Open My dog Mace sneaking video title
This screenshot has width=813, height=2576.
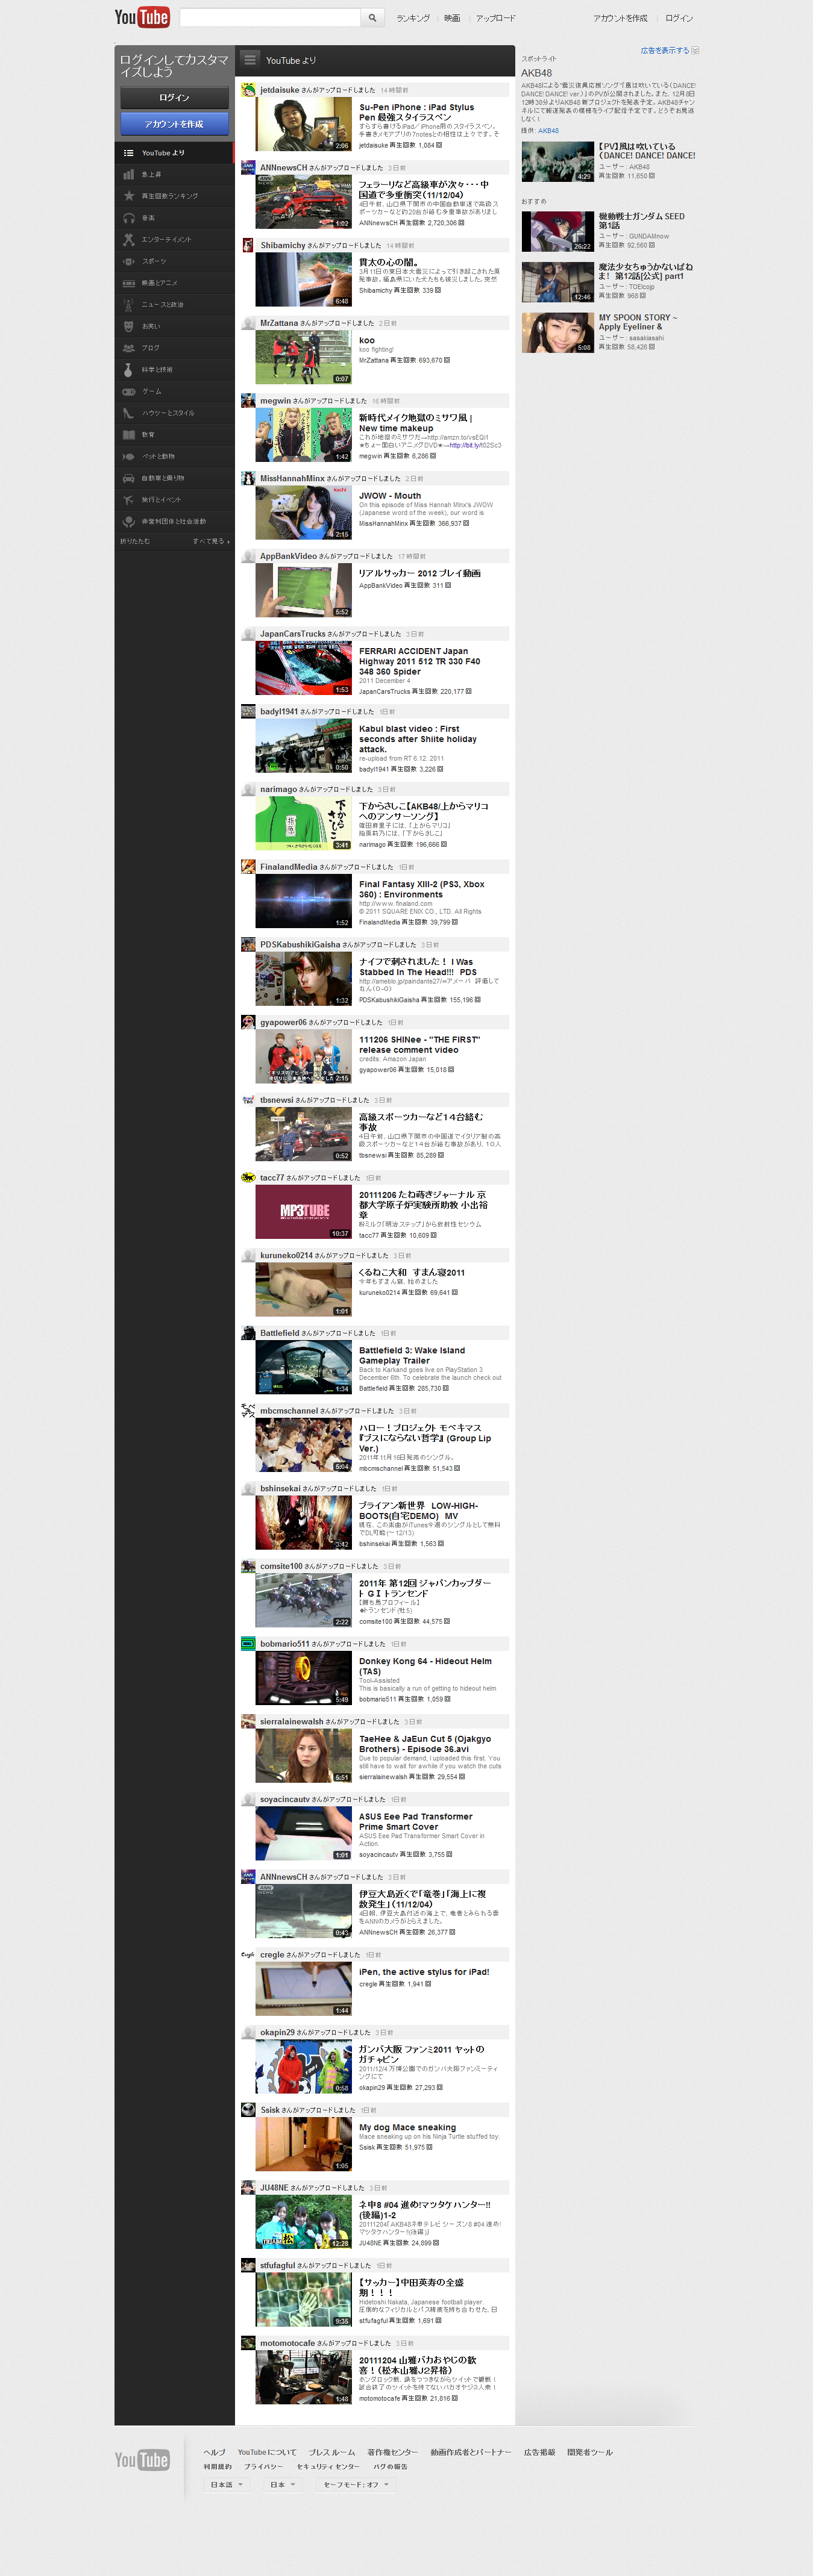(407, 2127)
